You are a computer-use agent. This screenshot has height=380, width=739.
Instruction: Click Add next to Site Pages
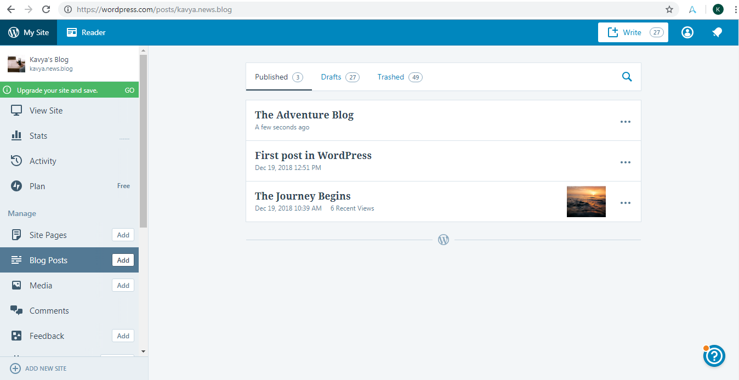coord(123,235)
